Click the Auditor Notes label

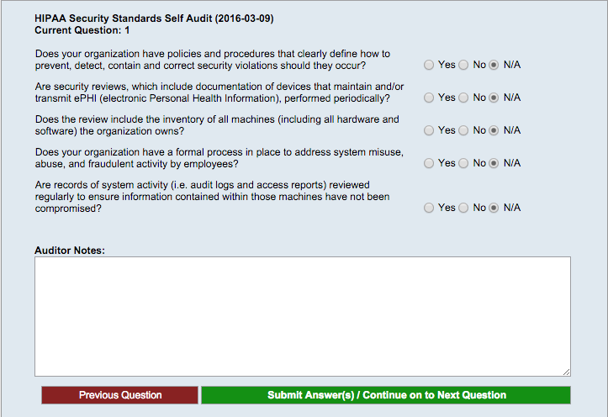(70, 251)
